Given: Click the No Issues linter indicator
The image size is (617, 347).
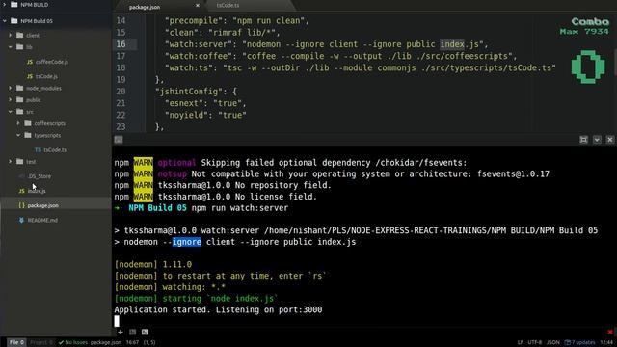Looking at the screenshot, I should (73, 342).
